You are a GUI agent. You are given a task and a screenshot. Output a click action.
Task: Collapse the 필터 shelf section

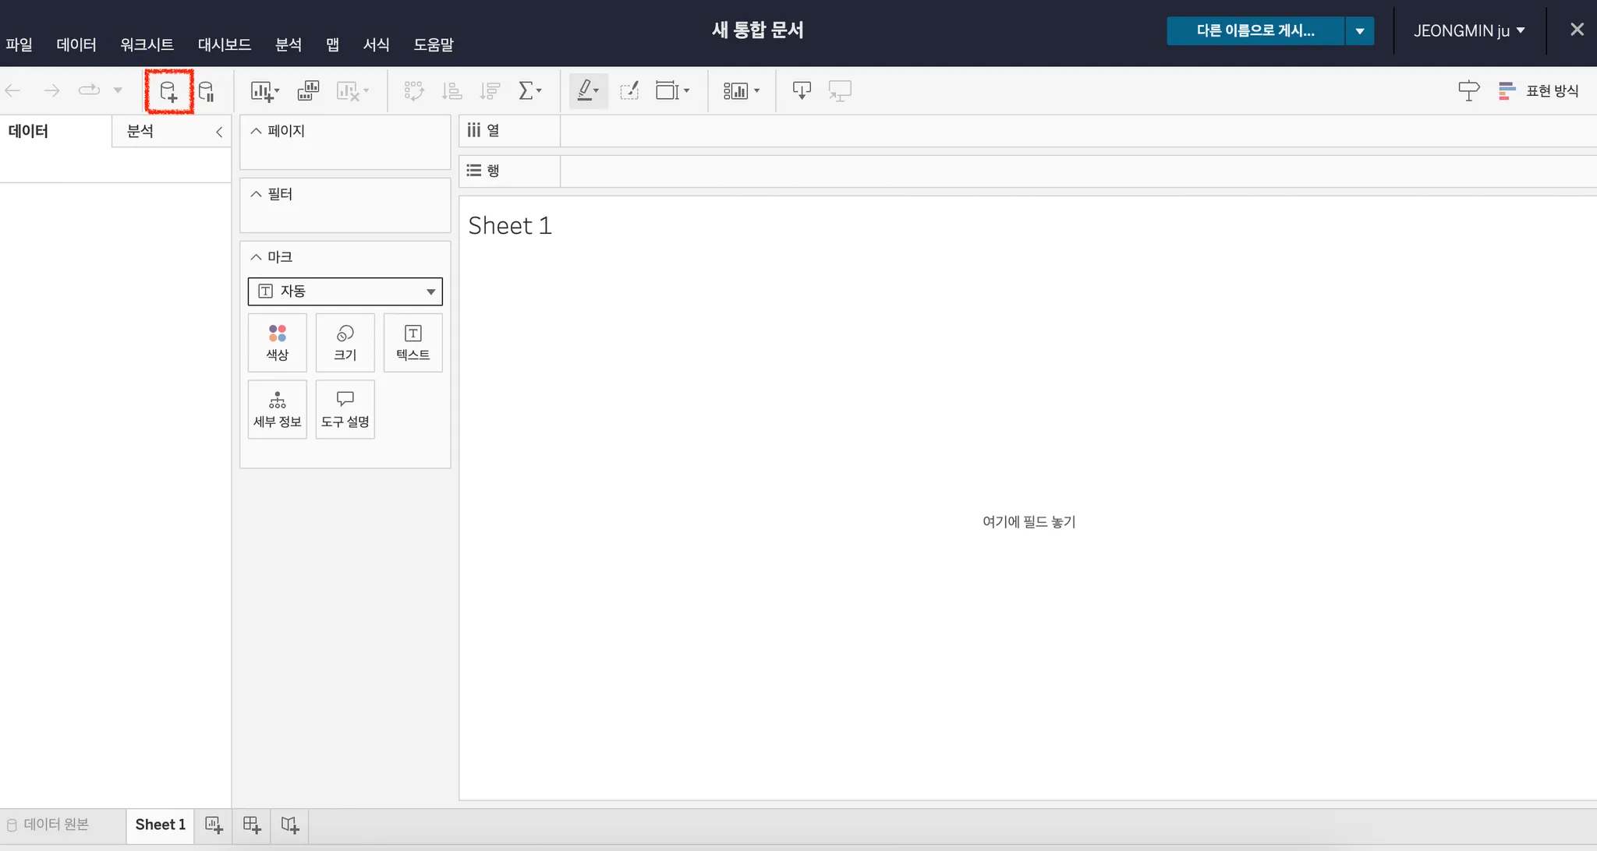[x=256, y=194]
